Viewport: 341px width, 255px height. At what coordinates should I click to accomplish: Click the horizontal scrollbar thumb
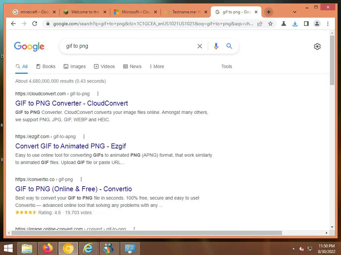pos(147,233)
